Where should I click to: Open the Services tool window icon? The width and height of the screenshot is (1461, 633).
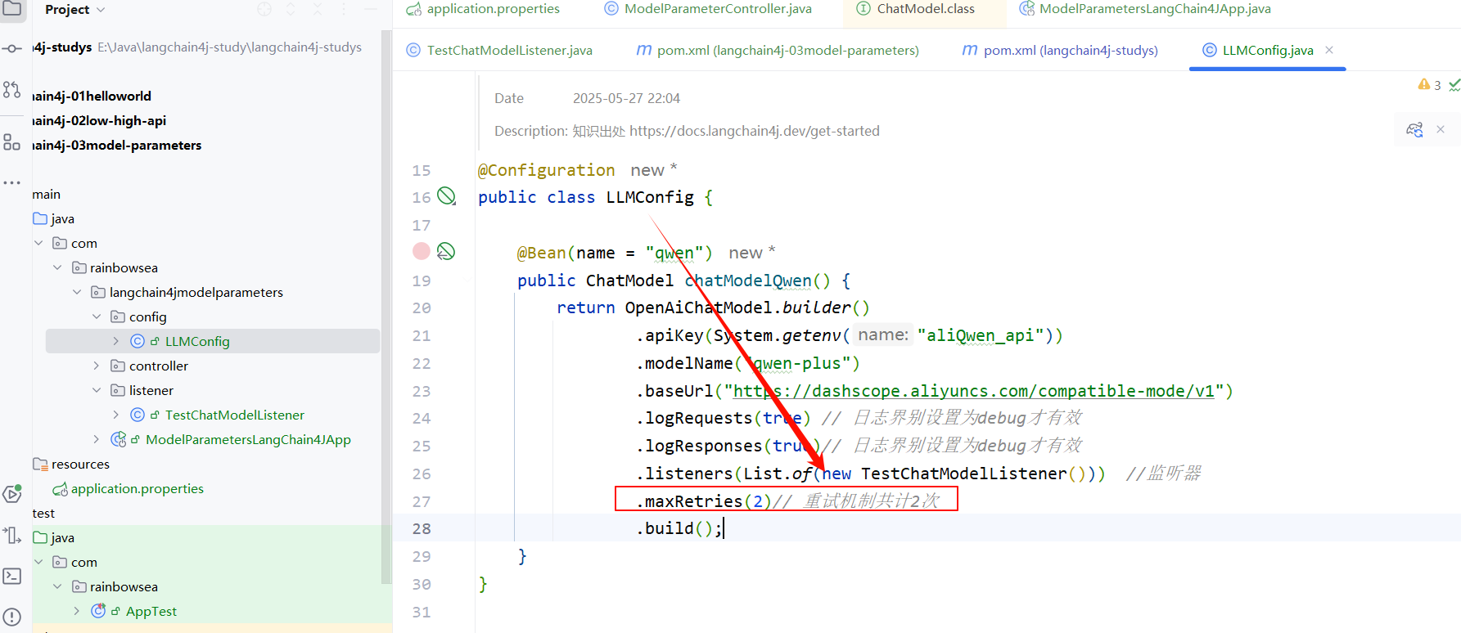(11, 493)
